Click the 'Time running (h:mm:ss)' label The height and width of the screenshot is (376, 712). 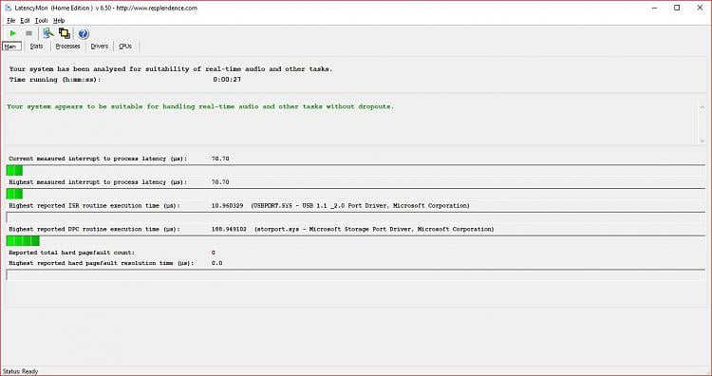(x=55, y=80)
